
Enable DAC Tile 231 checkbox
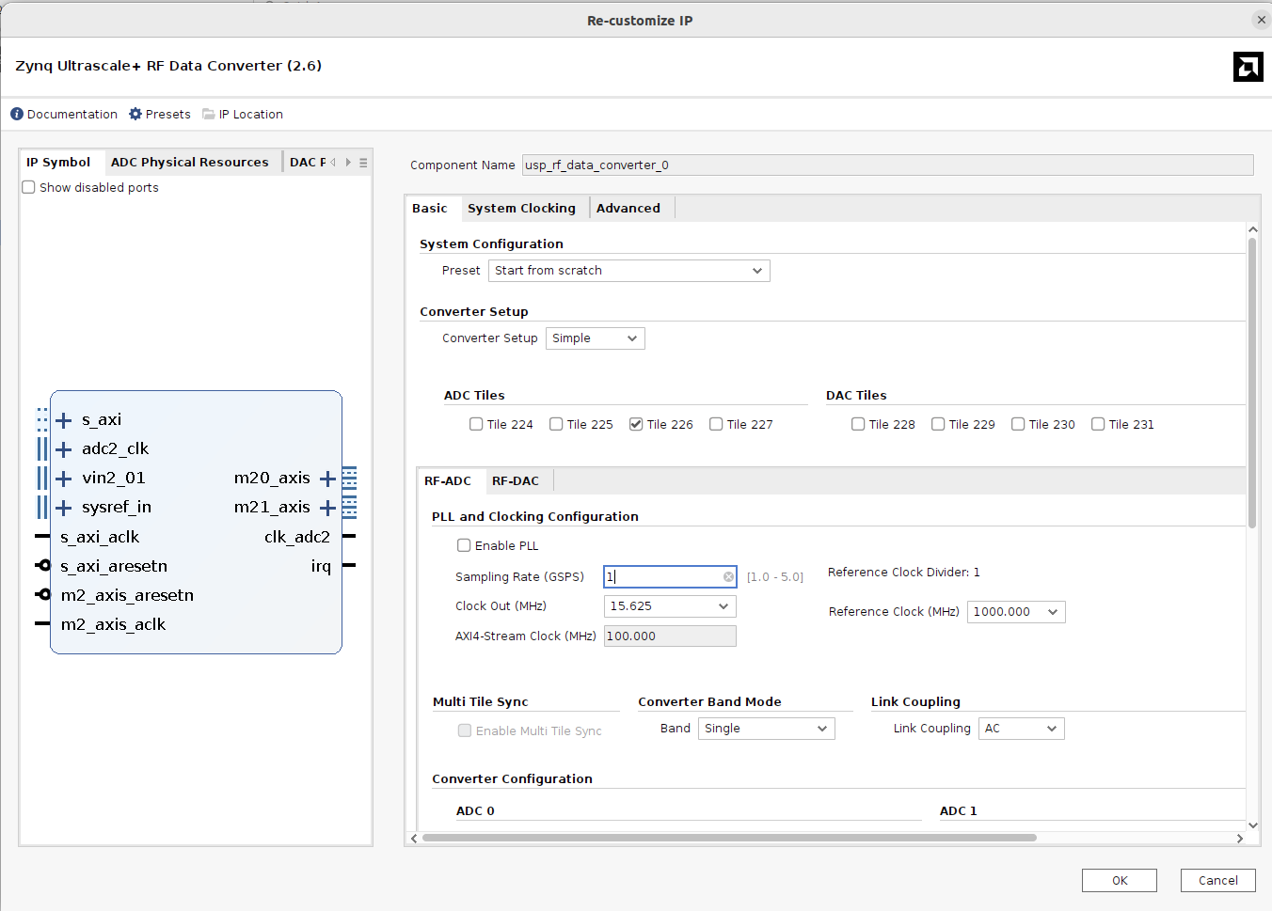1098,424
